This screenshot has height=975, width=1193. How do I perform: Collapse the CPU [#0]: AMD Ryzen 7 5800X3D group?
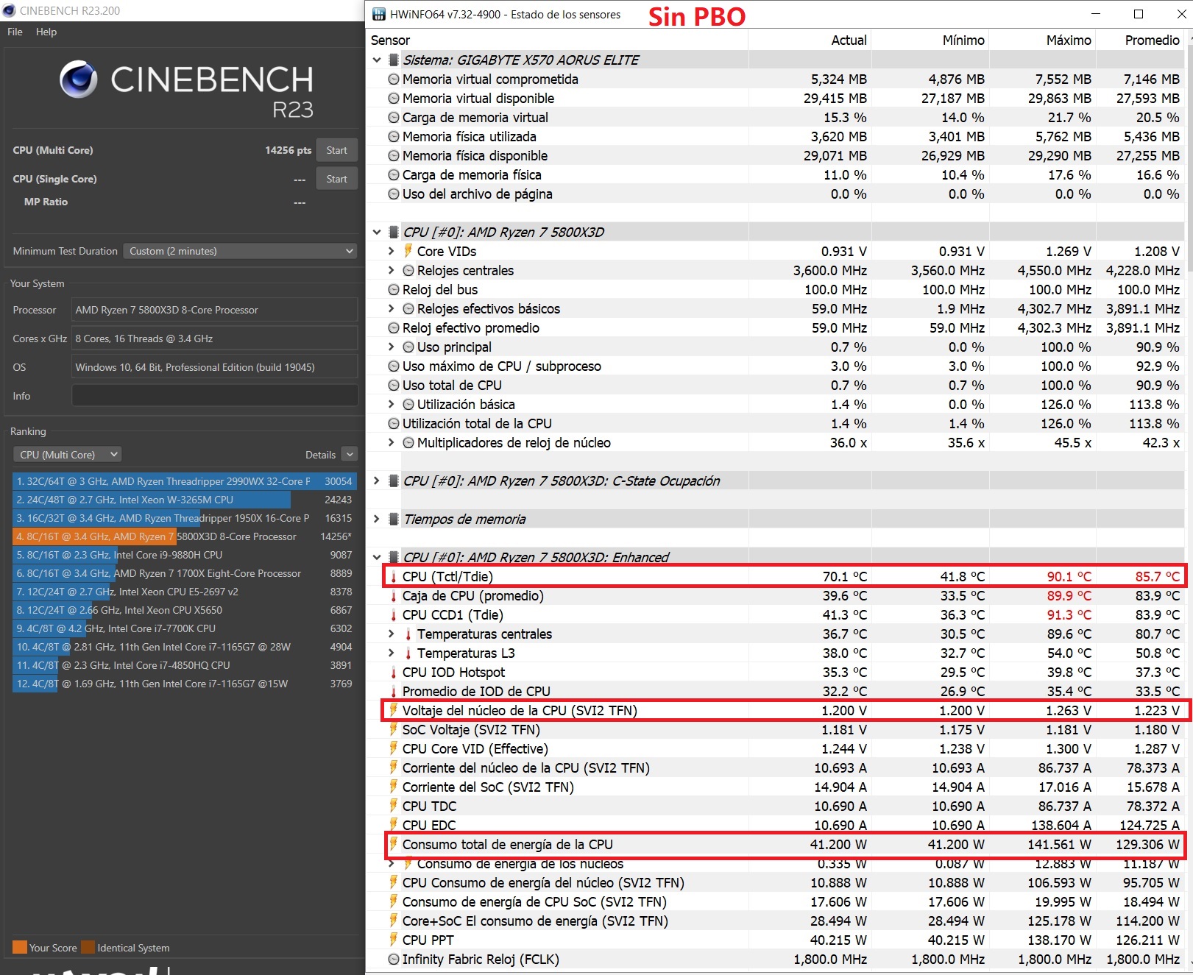[377, 233]
